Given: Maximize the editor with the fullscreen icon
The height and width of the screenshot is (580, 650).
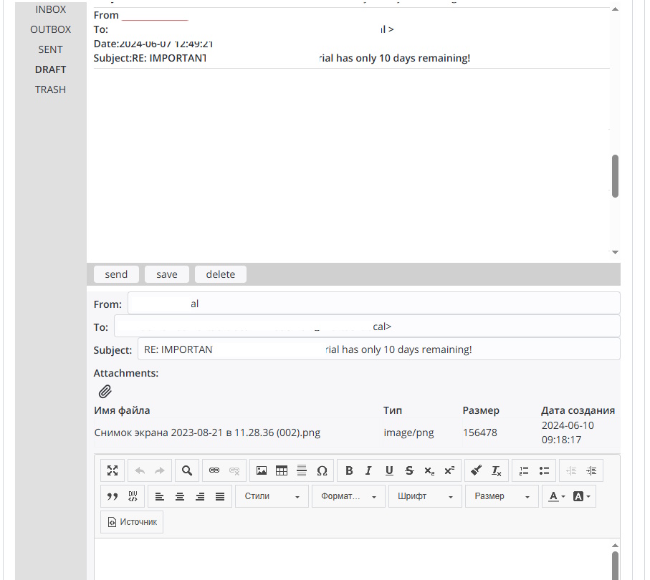Looking at the screenshot, I should click(113, 470).
